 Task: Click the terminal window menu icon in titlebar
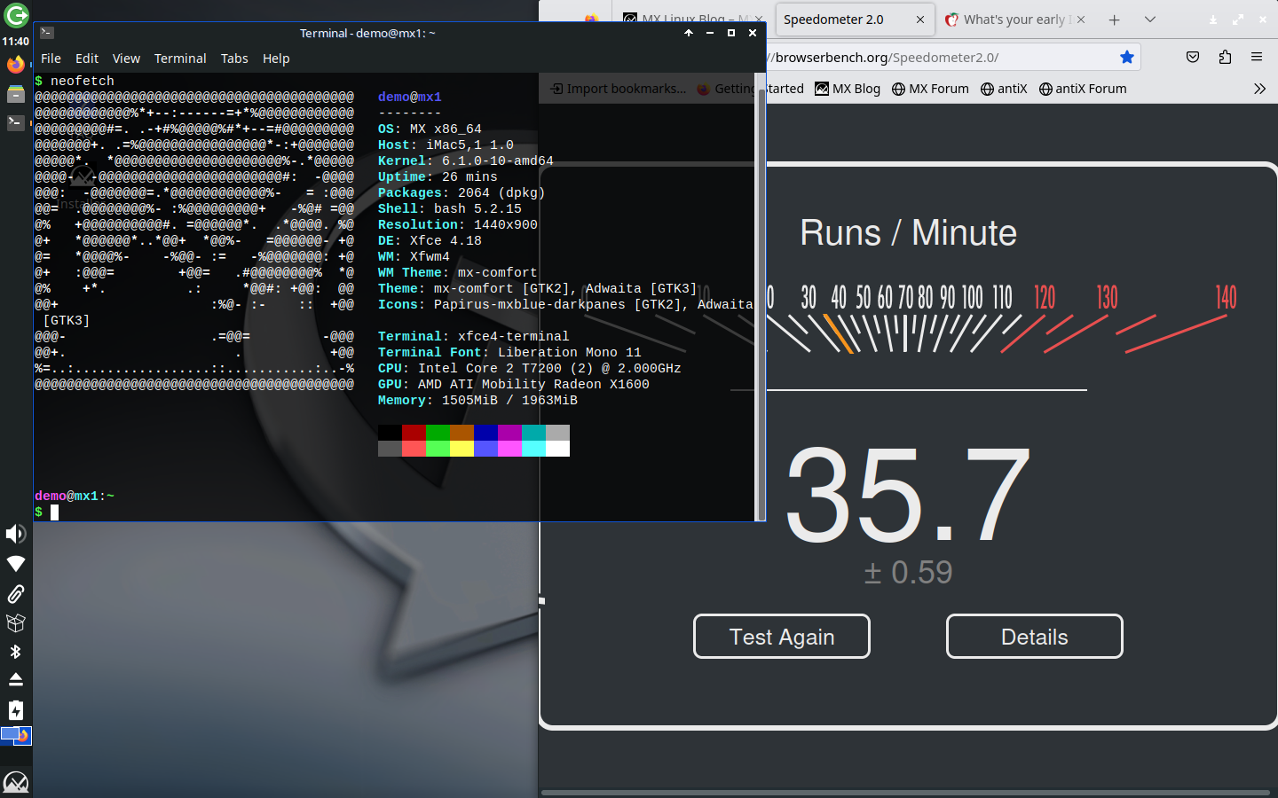click(47, 33)
